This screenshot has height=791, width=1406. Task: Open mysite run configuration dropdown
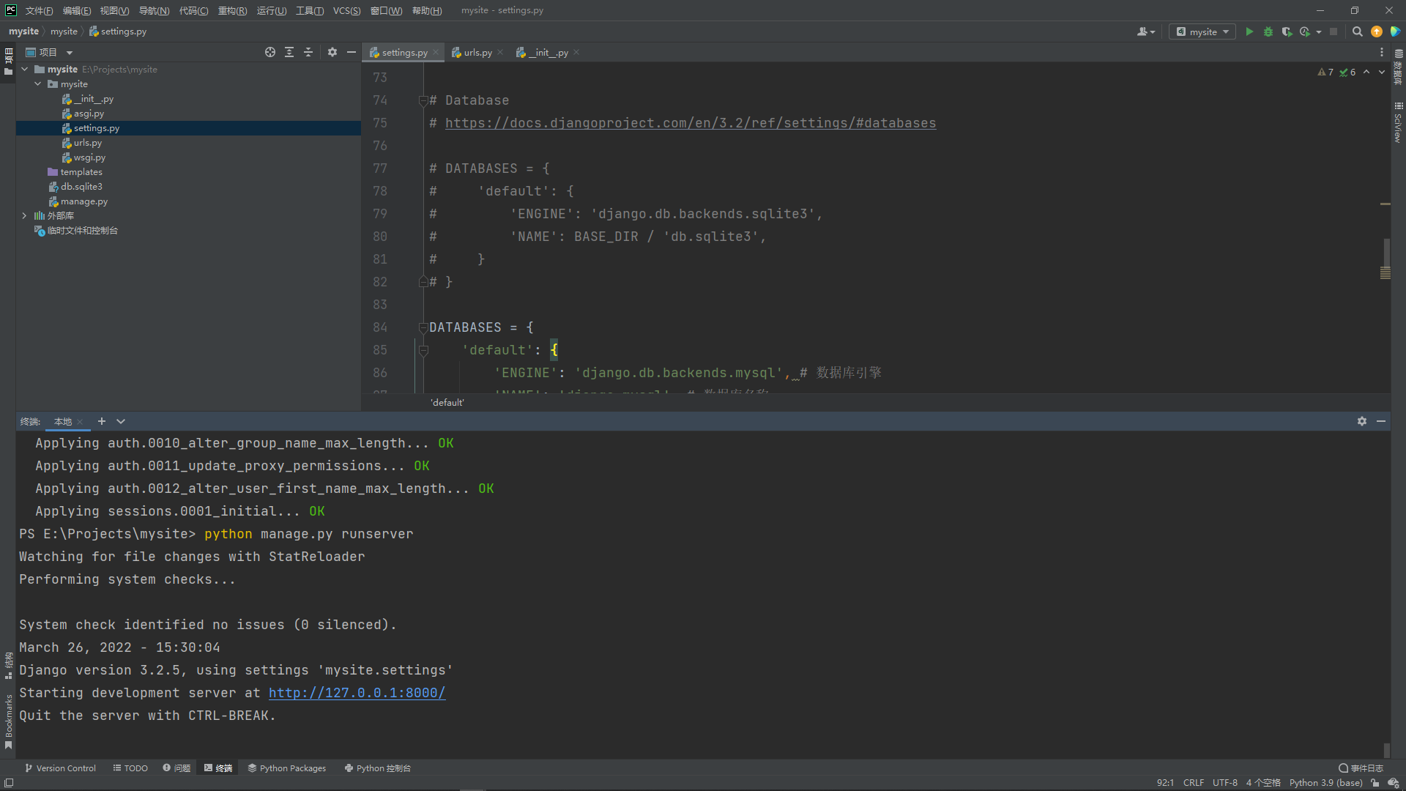(1202, 31)
